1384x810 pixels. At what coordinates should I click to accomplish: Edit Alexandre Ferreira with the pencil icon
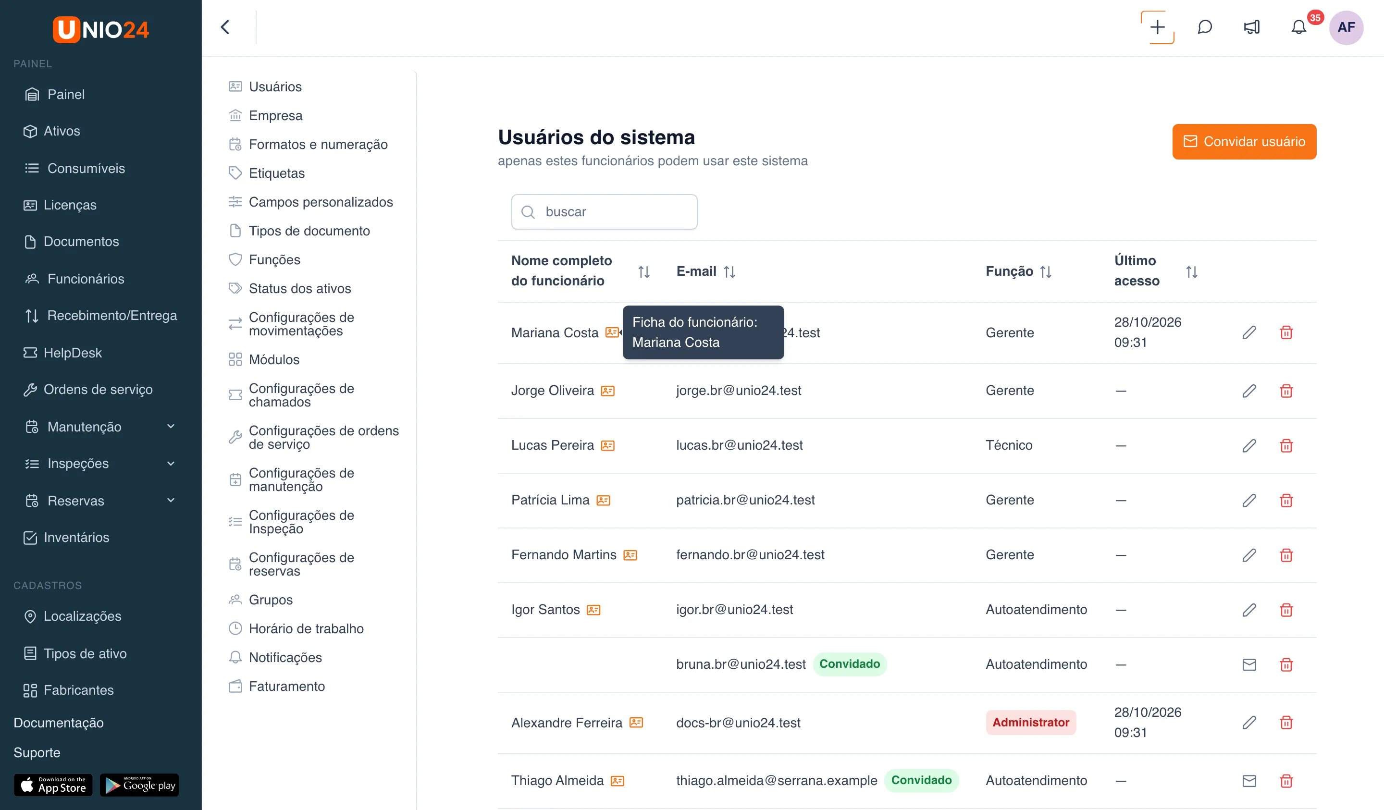tap(1249, 722)
